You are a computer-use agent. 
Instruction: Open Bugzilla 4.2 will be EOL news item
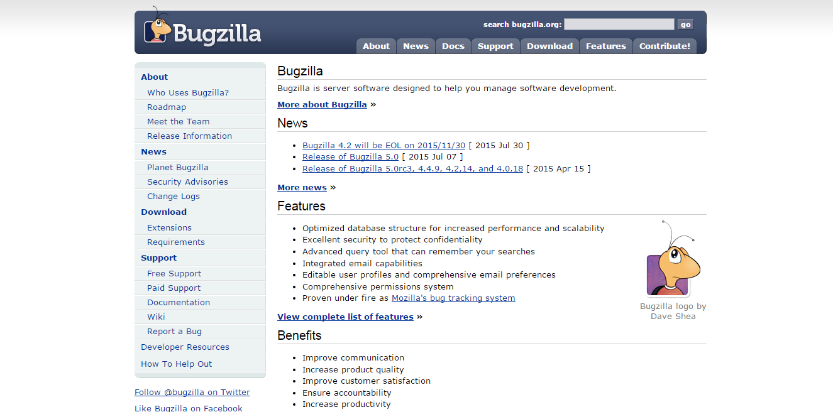point(383,145)
